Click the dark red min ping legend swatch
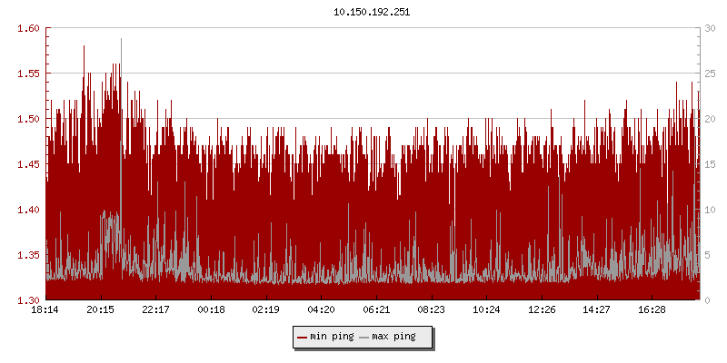This screenshot has height=363, width=727. [x=302, y=337]
